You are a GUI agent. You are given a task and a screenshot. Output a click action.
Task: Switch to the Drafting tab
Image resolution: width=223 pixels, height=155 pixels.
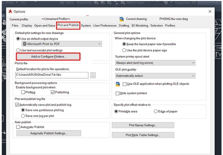[x=124, y=26]
